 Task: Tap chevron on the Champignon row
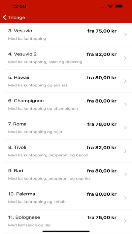pyautogui.click(x=125, y=105)
